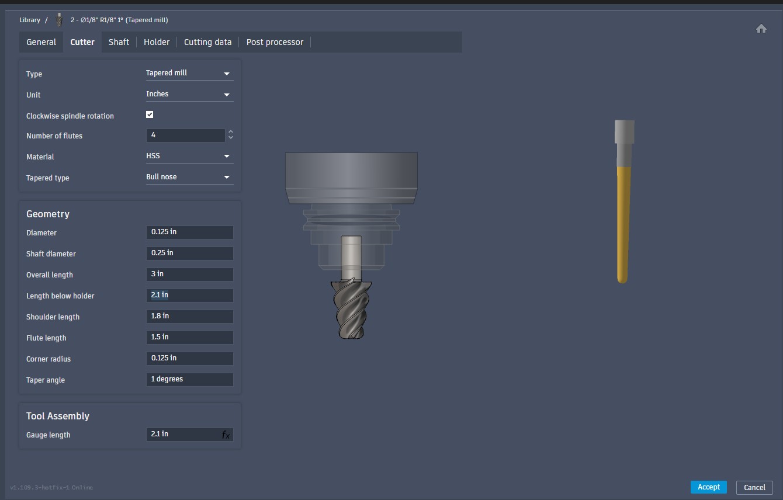
Task: Click the Clockwise spindle rotation label
Action: tap(70, 116)
